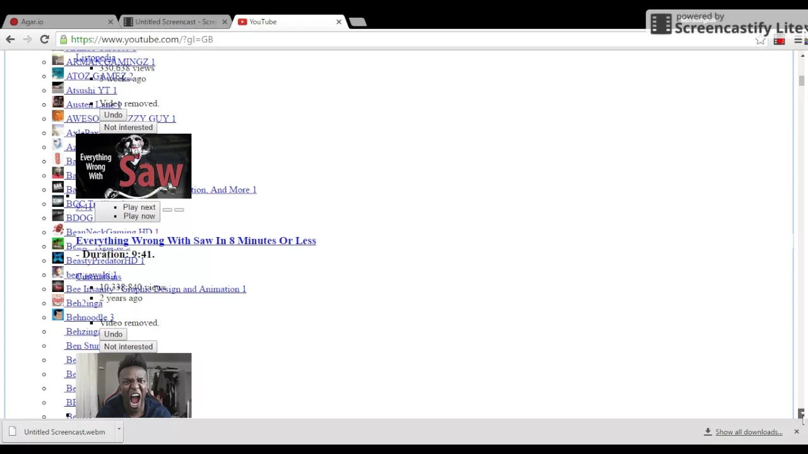Open the Atsushi YT 1 channel link
This screenshot has height=454, width=808.
92,91
